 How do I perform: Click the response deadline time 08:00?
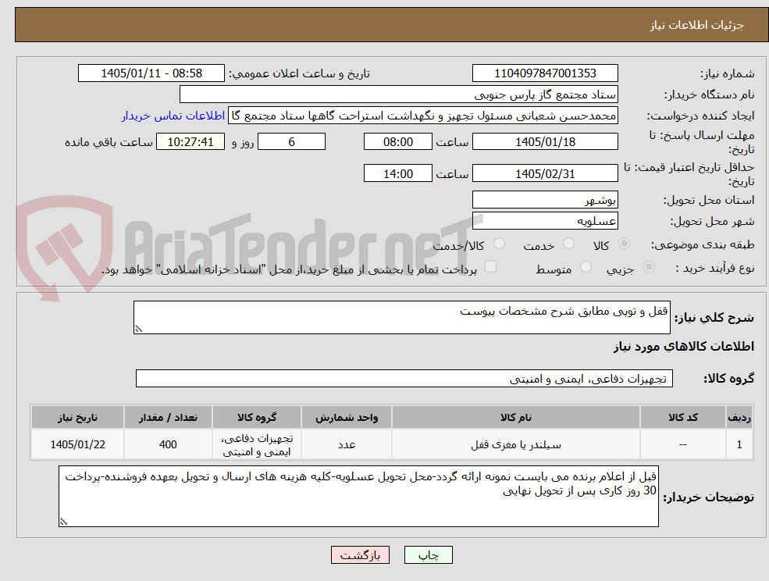(397, 142)
